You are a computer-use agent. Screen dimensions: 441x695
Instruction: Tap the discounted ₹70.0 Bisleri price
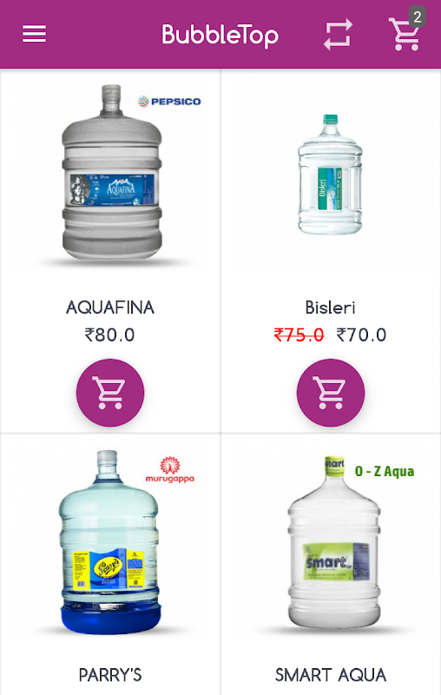(x=361, y=335)
